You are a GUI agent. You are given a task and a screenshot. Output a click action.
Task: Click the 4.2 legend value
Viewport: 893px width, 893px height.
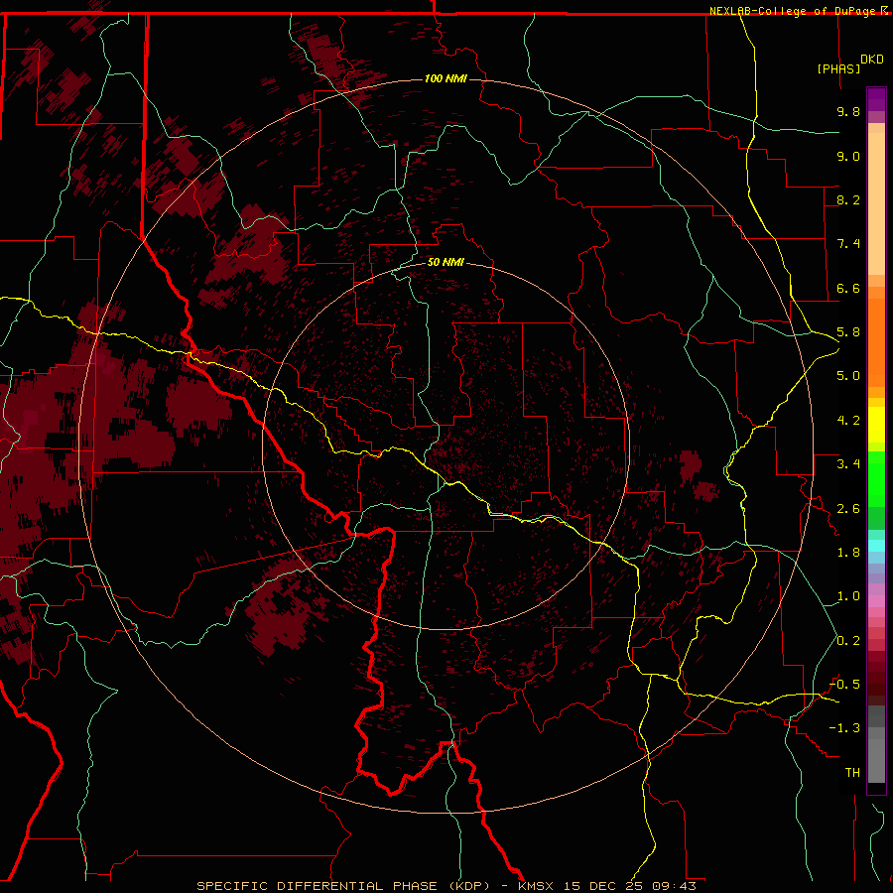pyautogui.click(x=848, y=421)
